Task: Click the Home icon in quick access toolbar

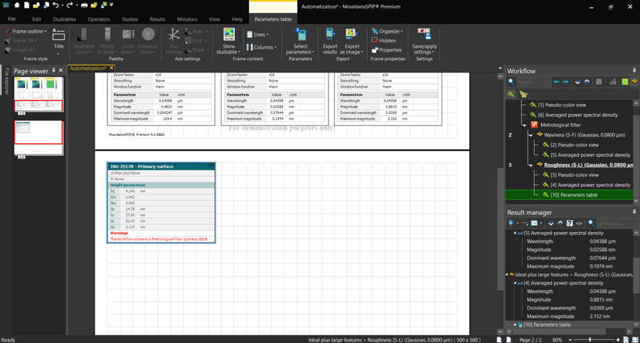Action: pos(17,6)
